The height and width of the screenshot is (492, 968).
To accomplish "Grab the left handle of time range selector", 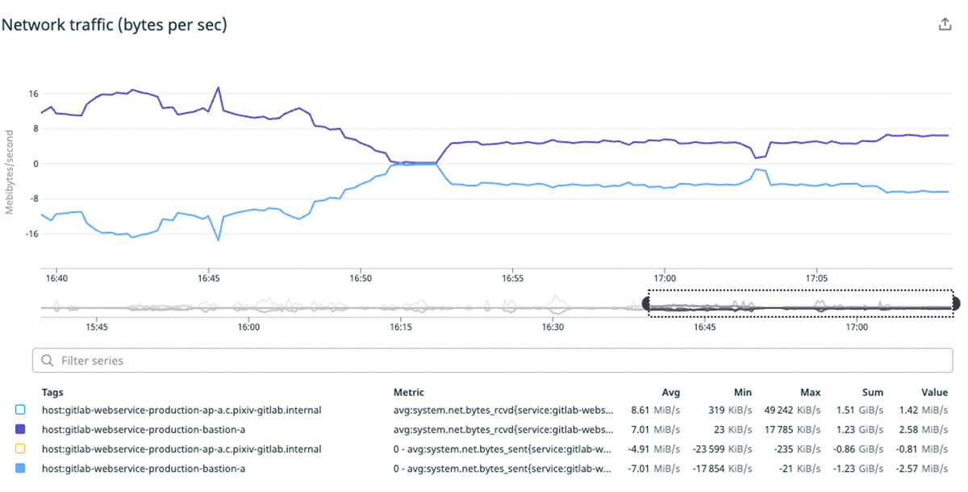I will tap(647, 303).
